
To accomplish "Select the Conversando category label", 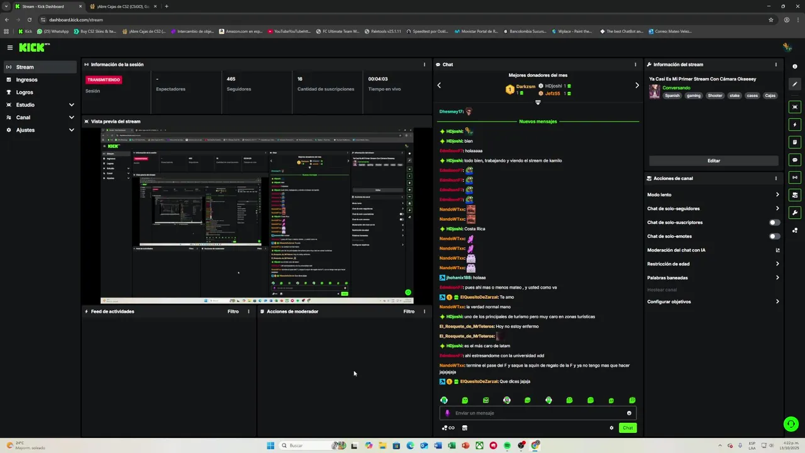I will (x=676, y=88).
